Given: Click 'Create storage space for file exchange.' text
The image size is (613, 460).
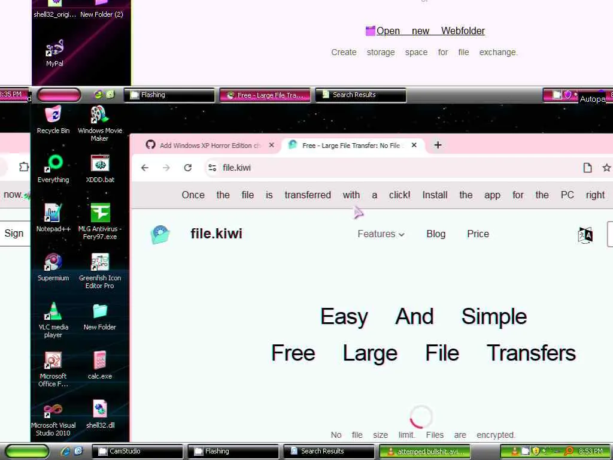Looking at the screenshot, I should [x=424, y=53].
